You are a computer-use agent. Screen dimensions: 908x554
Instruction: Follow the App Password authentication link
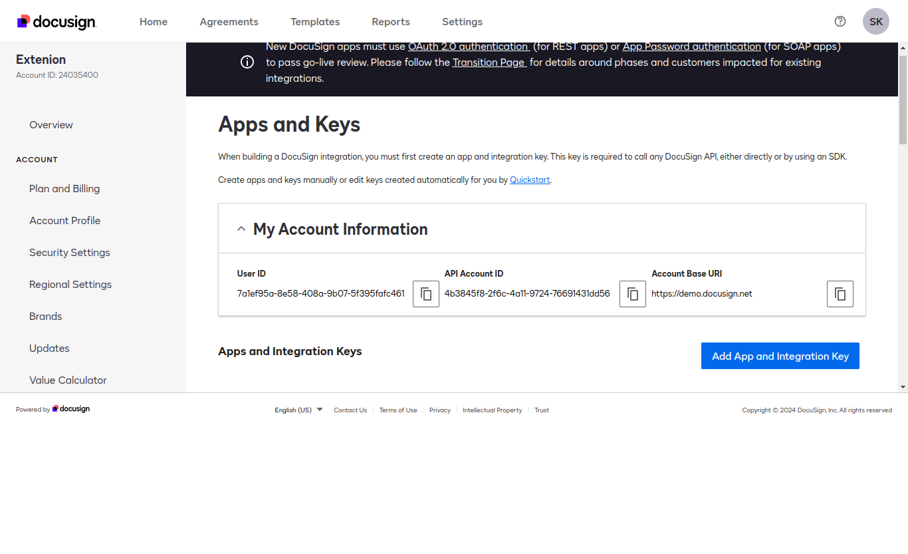pos(692,47)
